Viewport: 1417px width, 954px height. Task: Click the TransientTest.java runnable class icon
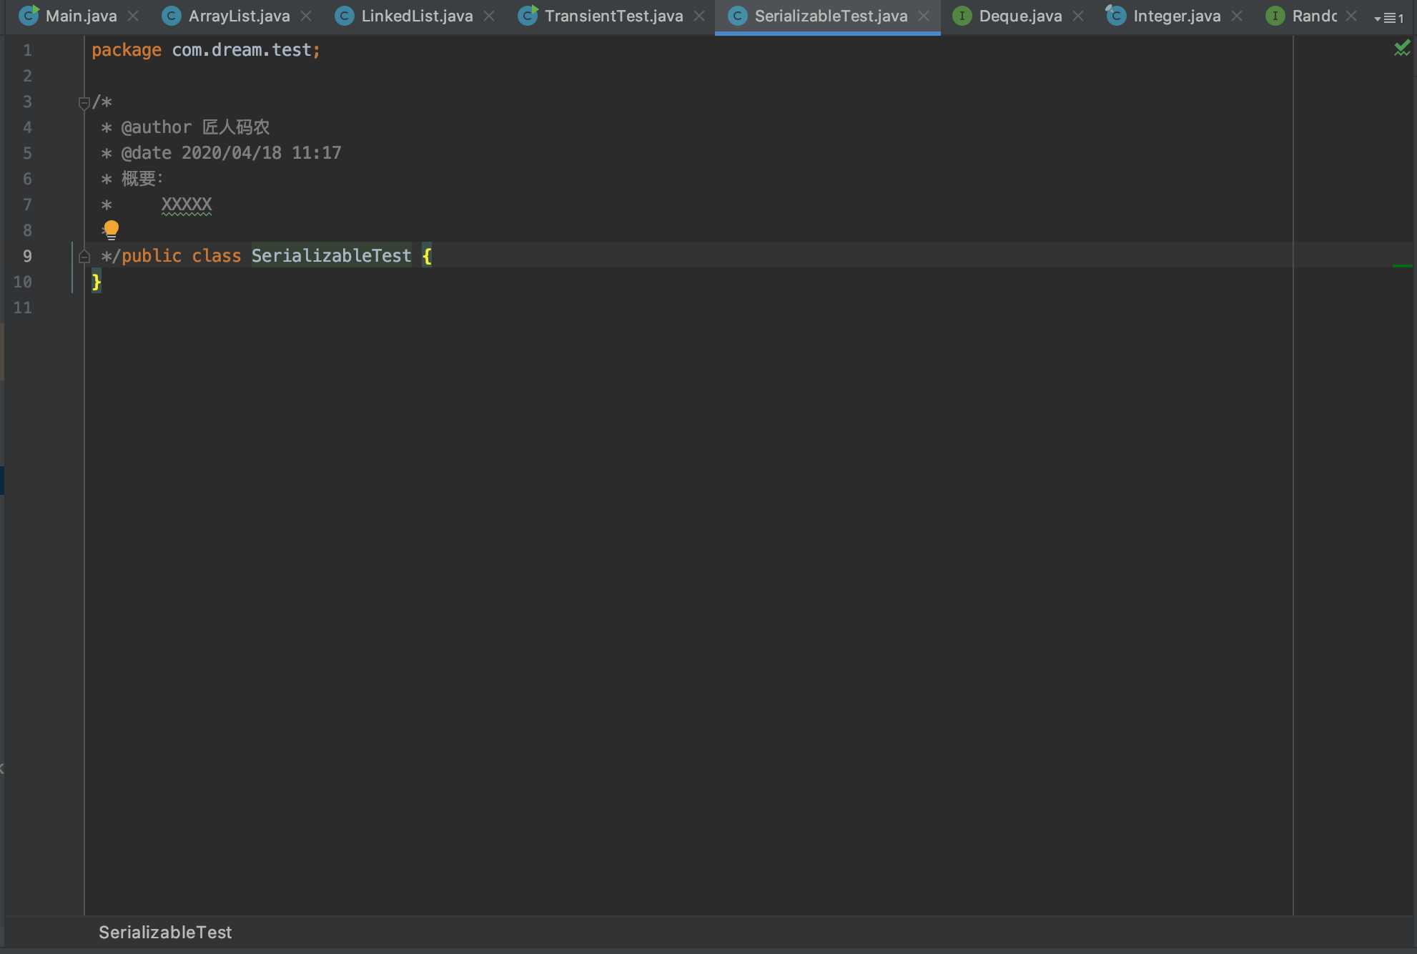(528, 16)
